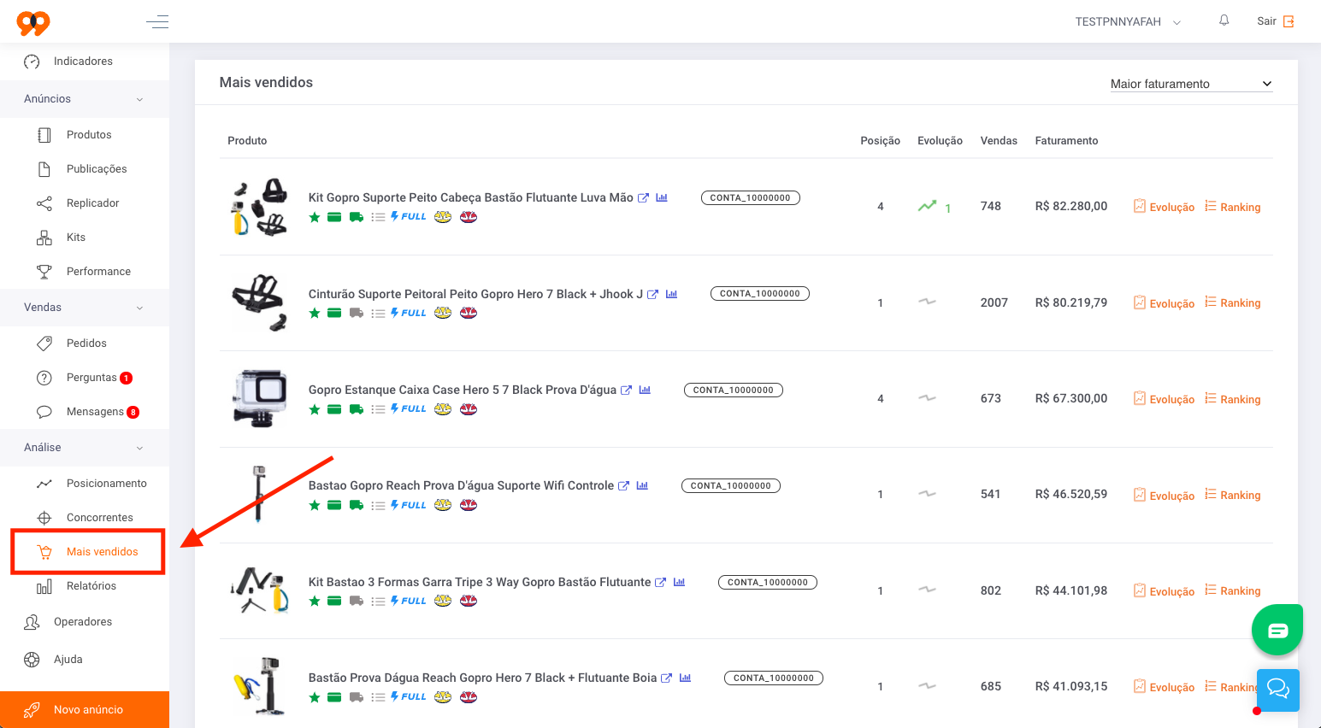This screenshot has width=1321, height=728.
Task: Click CONTA_10000000 tag on Kit Bastao row
Action: click(x=768, y=582)
